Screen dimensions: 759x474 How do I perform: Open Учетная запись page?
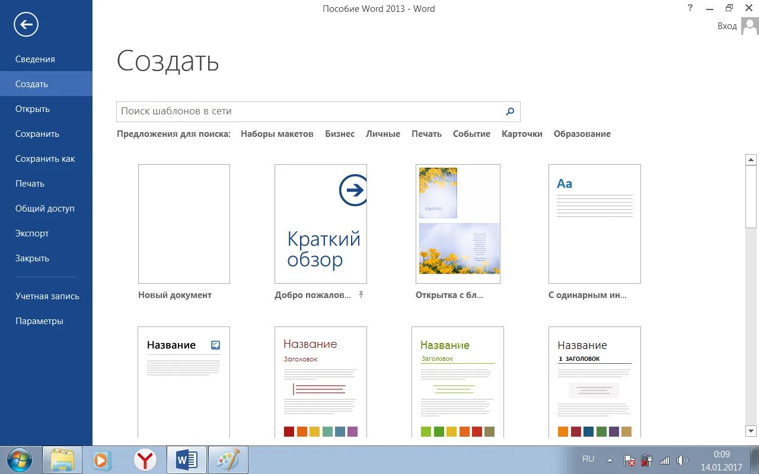point(46,296)
